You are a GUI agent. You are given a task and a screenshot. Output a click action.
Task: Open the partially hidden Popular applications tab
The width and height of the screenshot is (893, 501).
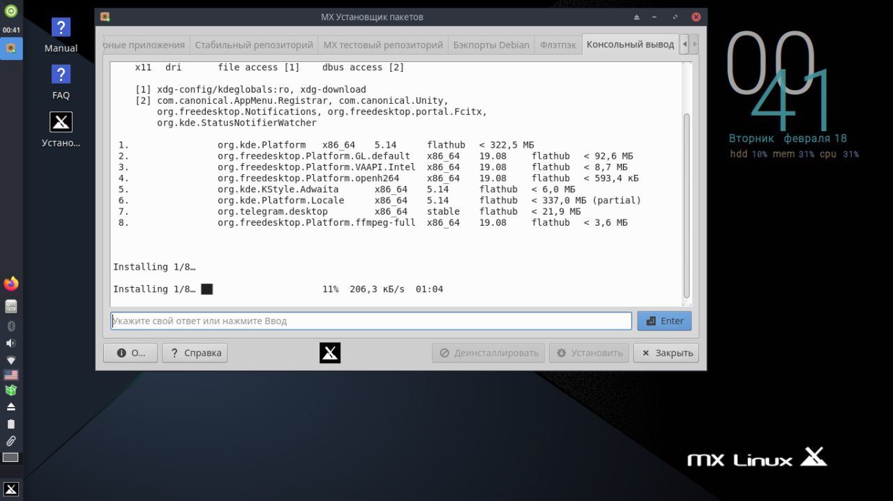pos(146,45)
